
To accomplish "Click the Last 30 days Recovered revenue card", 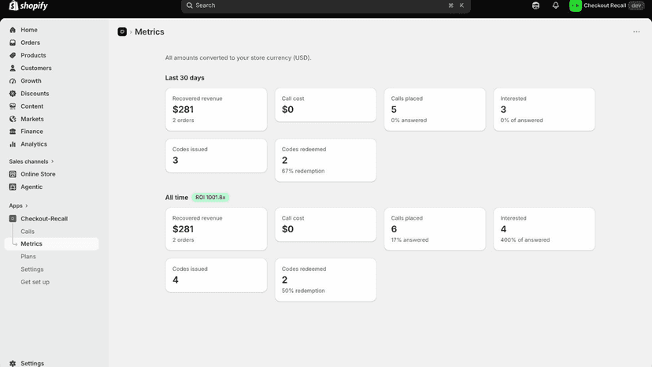I will pyautogui.click(x=217, y=109).
